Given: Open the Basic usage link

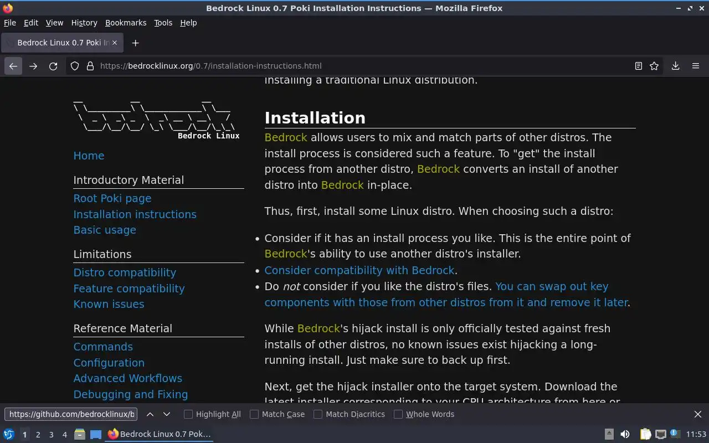Looking at the screenshot, I should pos(105,230).
